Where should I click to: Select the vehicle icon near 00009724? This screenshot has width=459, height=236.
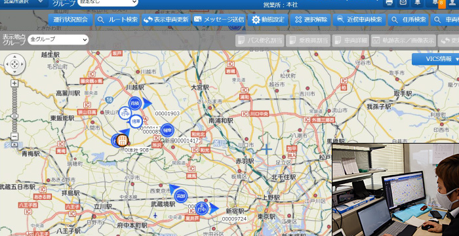pos(202,208)
